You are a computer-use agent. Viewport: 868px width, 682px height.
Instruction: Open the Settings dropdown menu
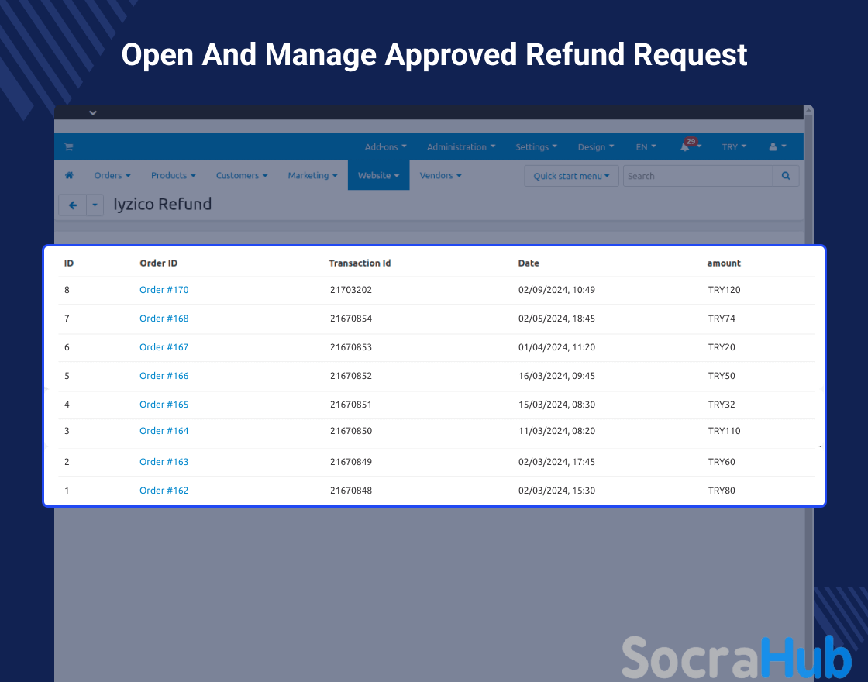click(x=536, y=146)
